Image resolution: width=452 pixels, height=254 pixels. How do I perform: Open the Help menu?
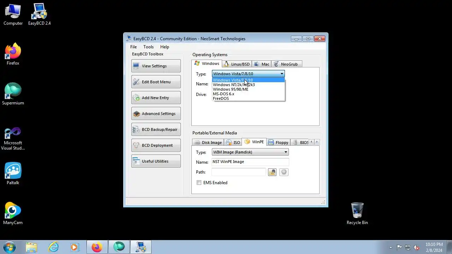pos(165,47)
